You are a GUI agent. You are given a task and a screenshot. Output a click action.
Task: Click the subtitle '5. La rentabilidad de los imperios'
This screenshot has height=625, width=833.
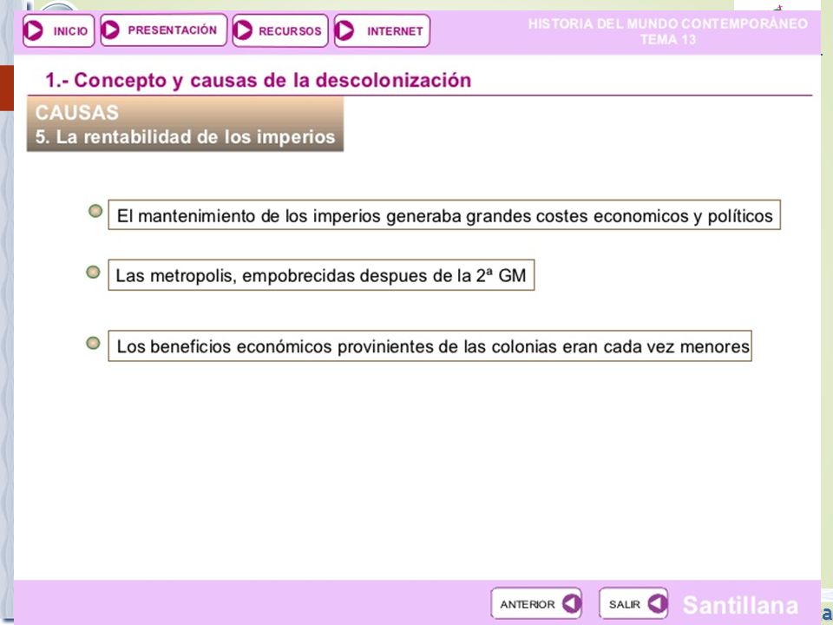click(x=186, y=137)
